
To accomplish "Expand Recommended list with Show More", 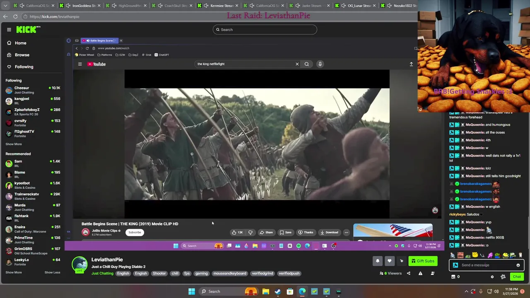I will (14, 272).
